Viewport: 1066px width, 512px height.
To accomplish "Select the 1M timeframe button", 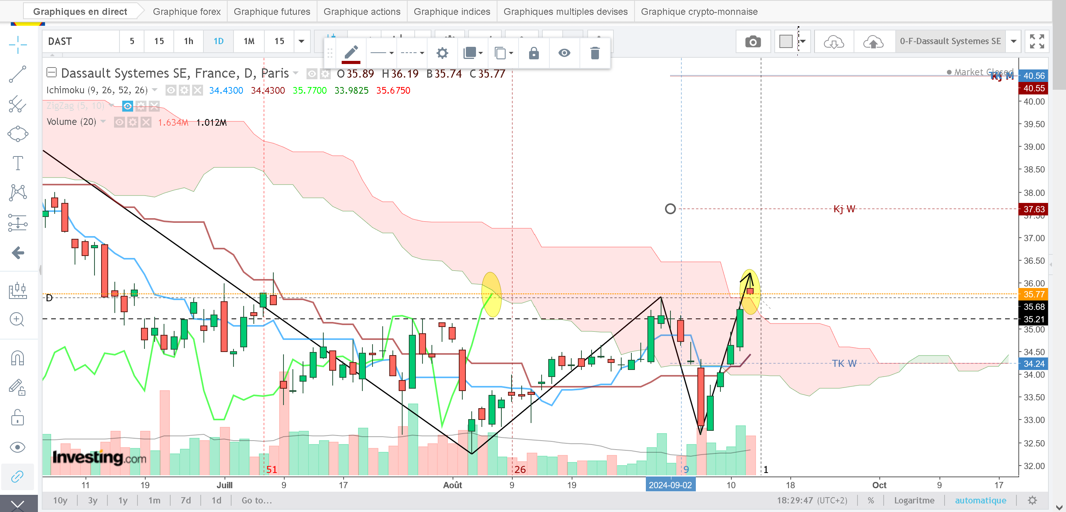I will click(249, 41).
